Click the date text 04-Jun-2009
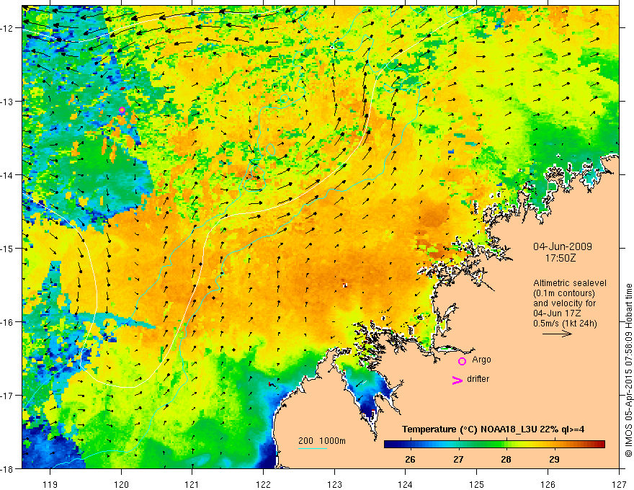 (x=563, y=246)
